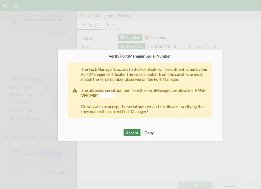Set Status to Enabled
This screenshot has height=189, width=261.
[130, 38]
